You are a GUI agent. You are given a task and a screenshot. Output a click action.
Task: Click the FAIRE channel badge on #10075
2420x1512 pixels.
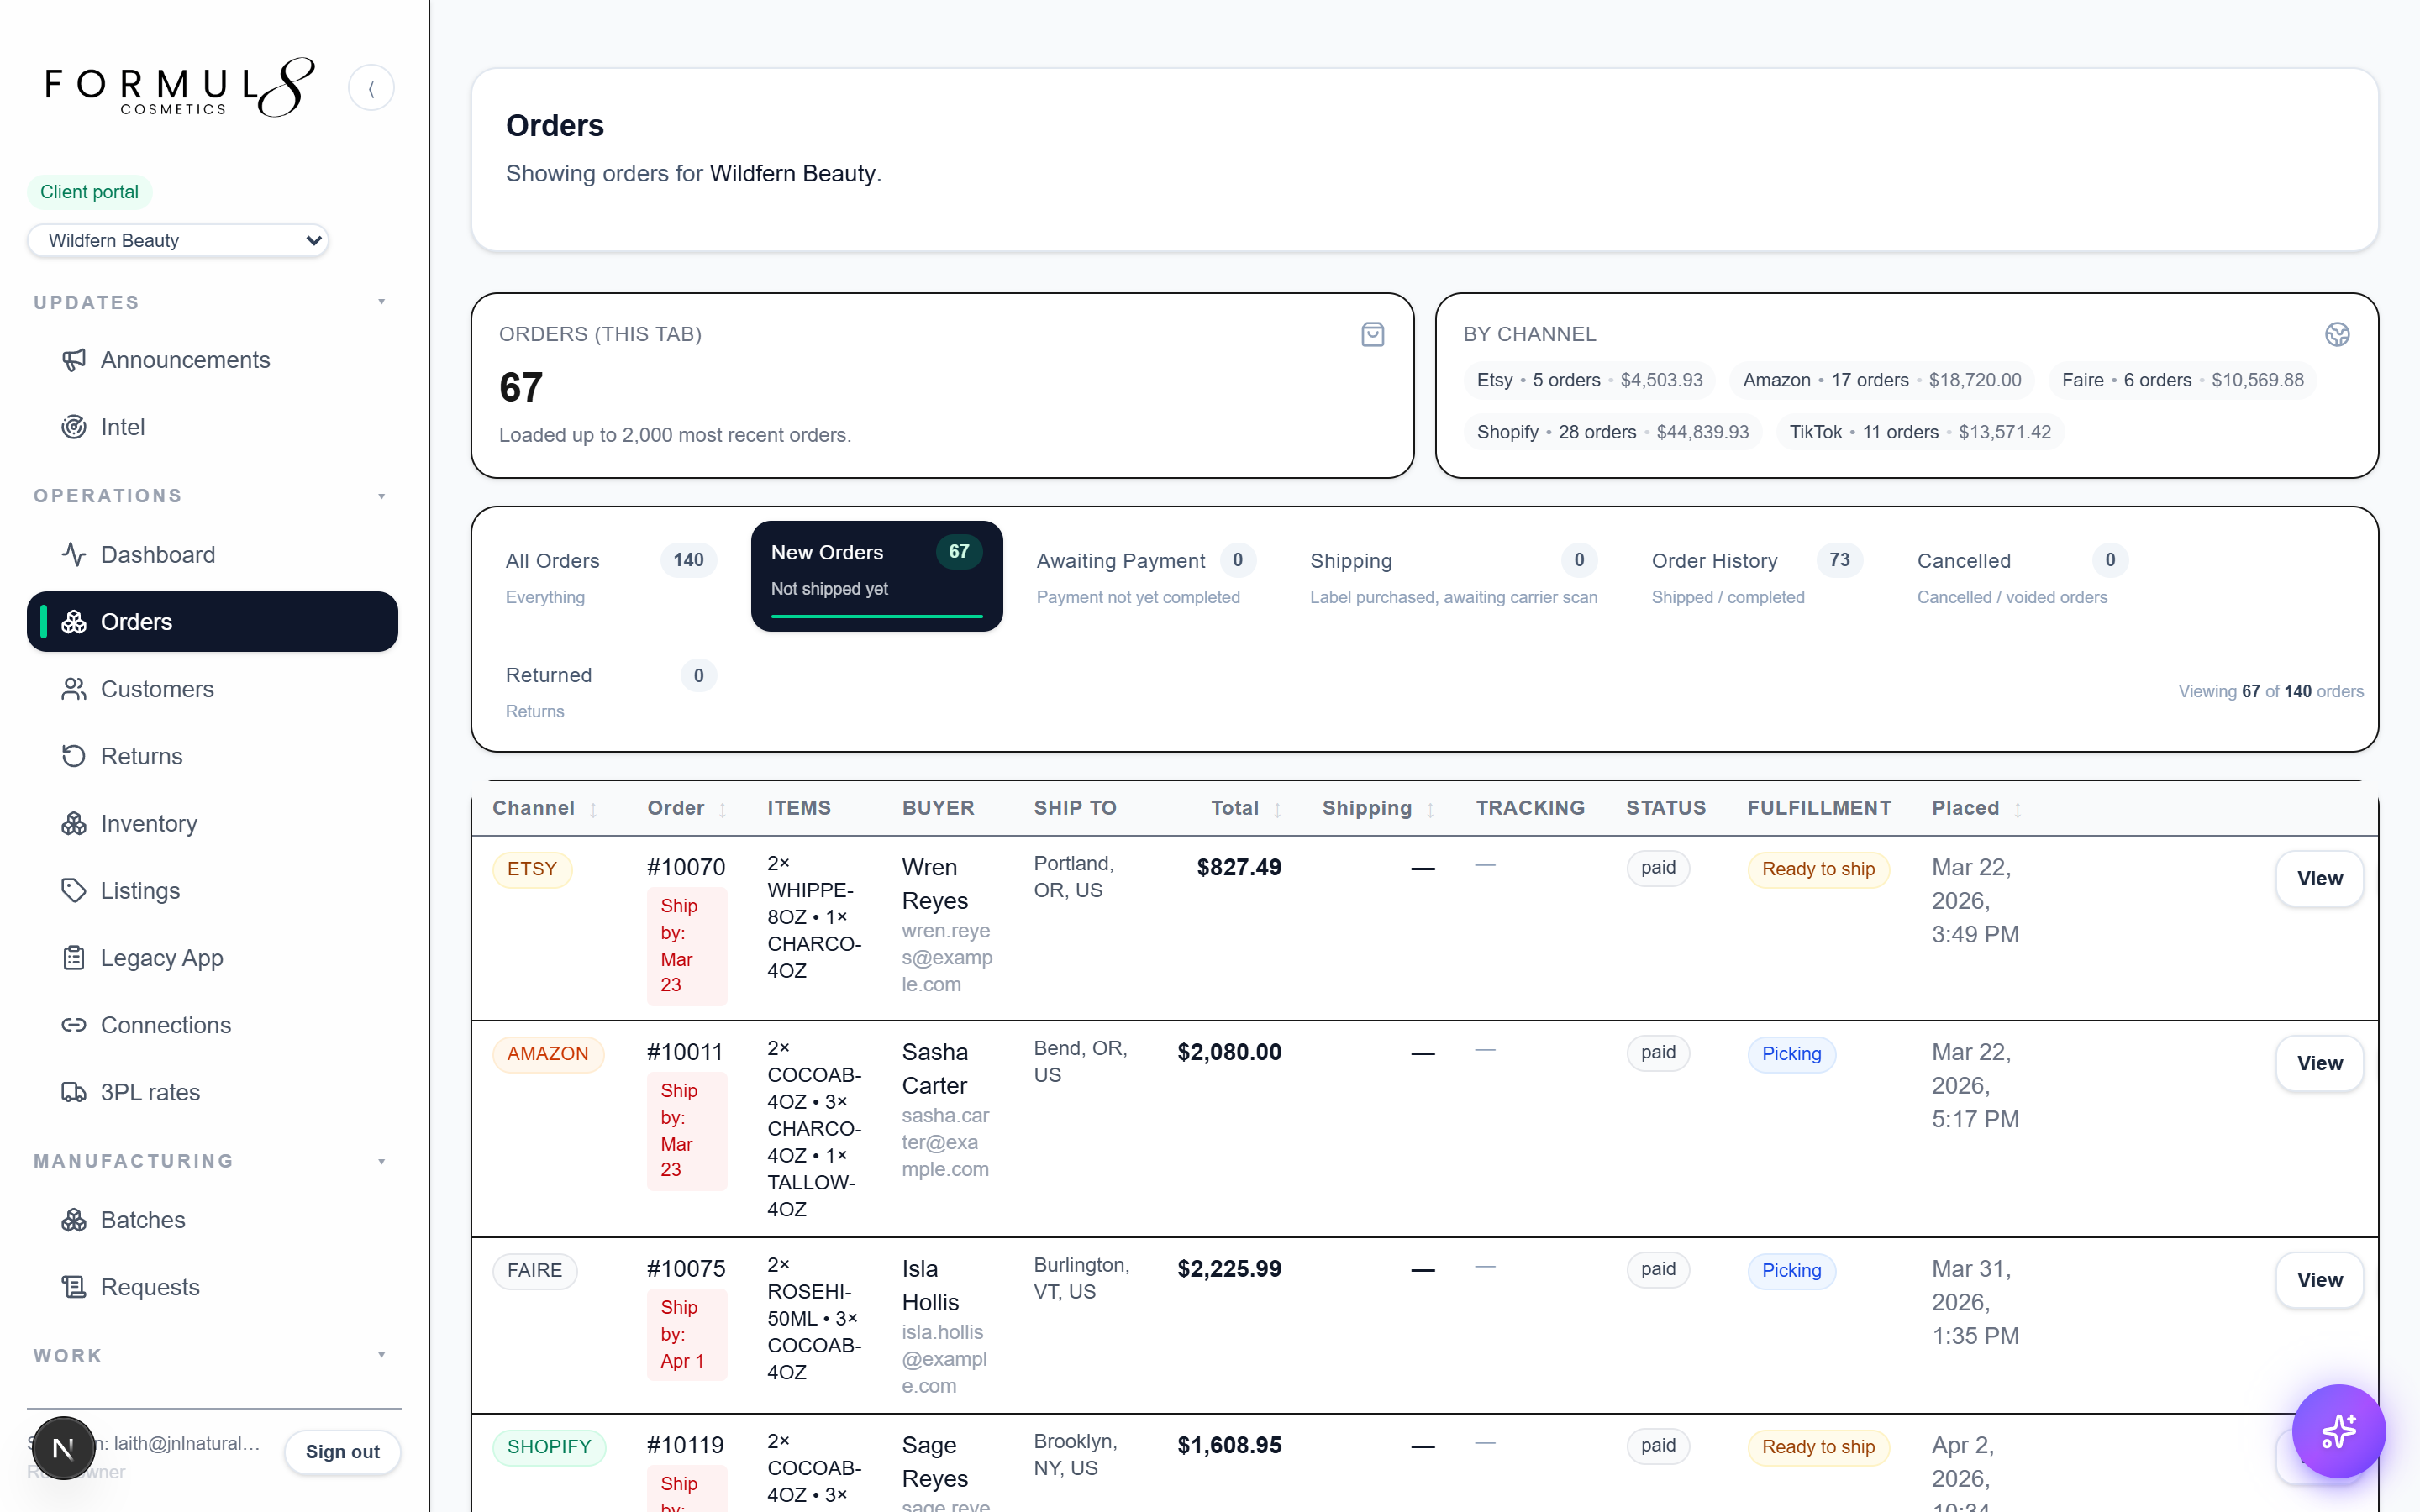point(535,1271)
